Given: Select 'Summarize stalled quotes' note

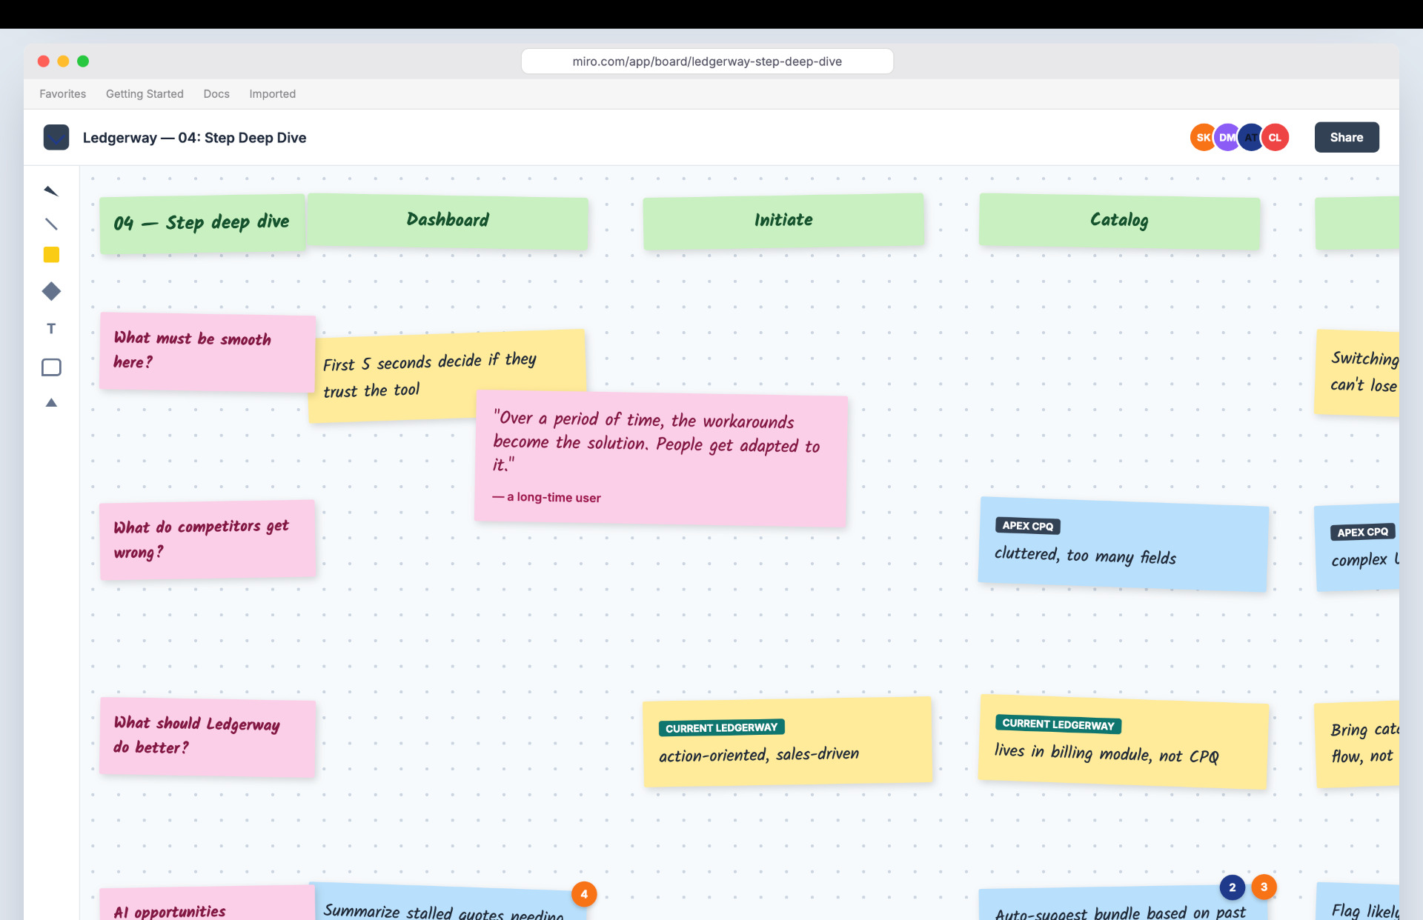Looking at the screenshot, I should (x=448, y=902).
